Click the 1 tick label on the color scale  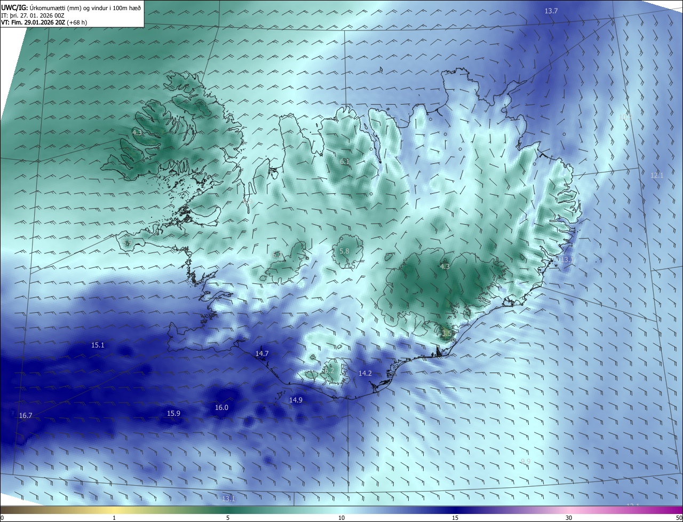coord(114,518)
